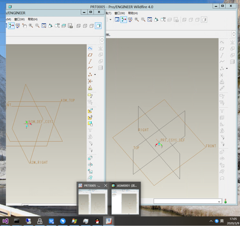Image resolution: width=240 pixels, height=226 pixels.
Task: Close the PRT0005 thumbnail preview
Action: (106, 186)
